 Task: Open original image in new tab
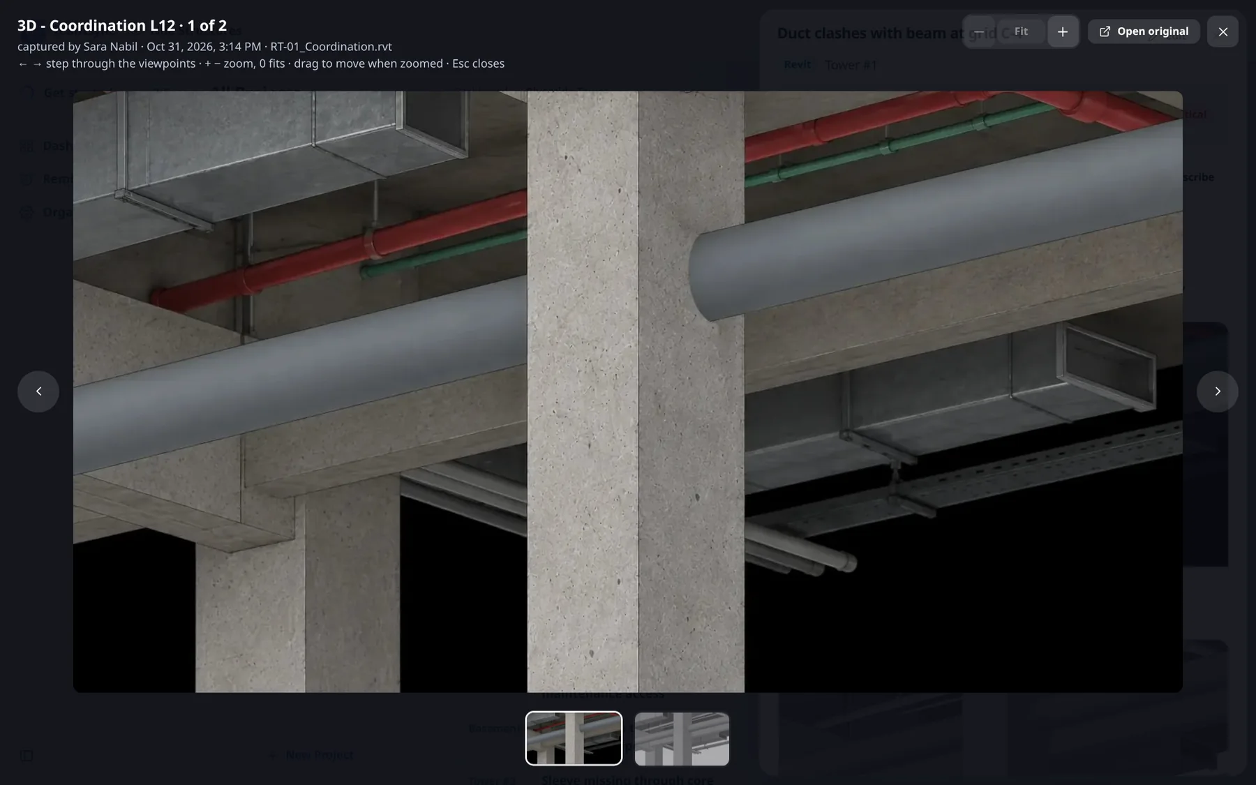click(1144, 31)
